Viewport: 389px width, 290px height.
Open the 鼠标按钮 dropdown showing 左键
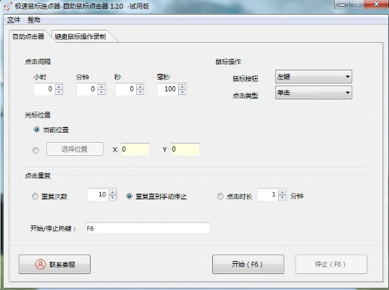point(314,76)
